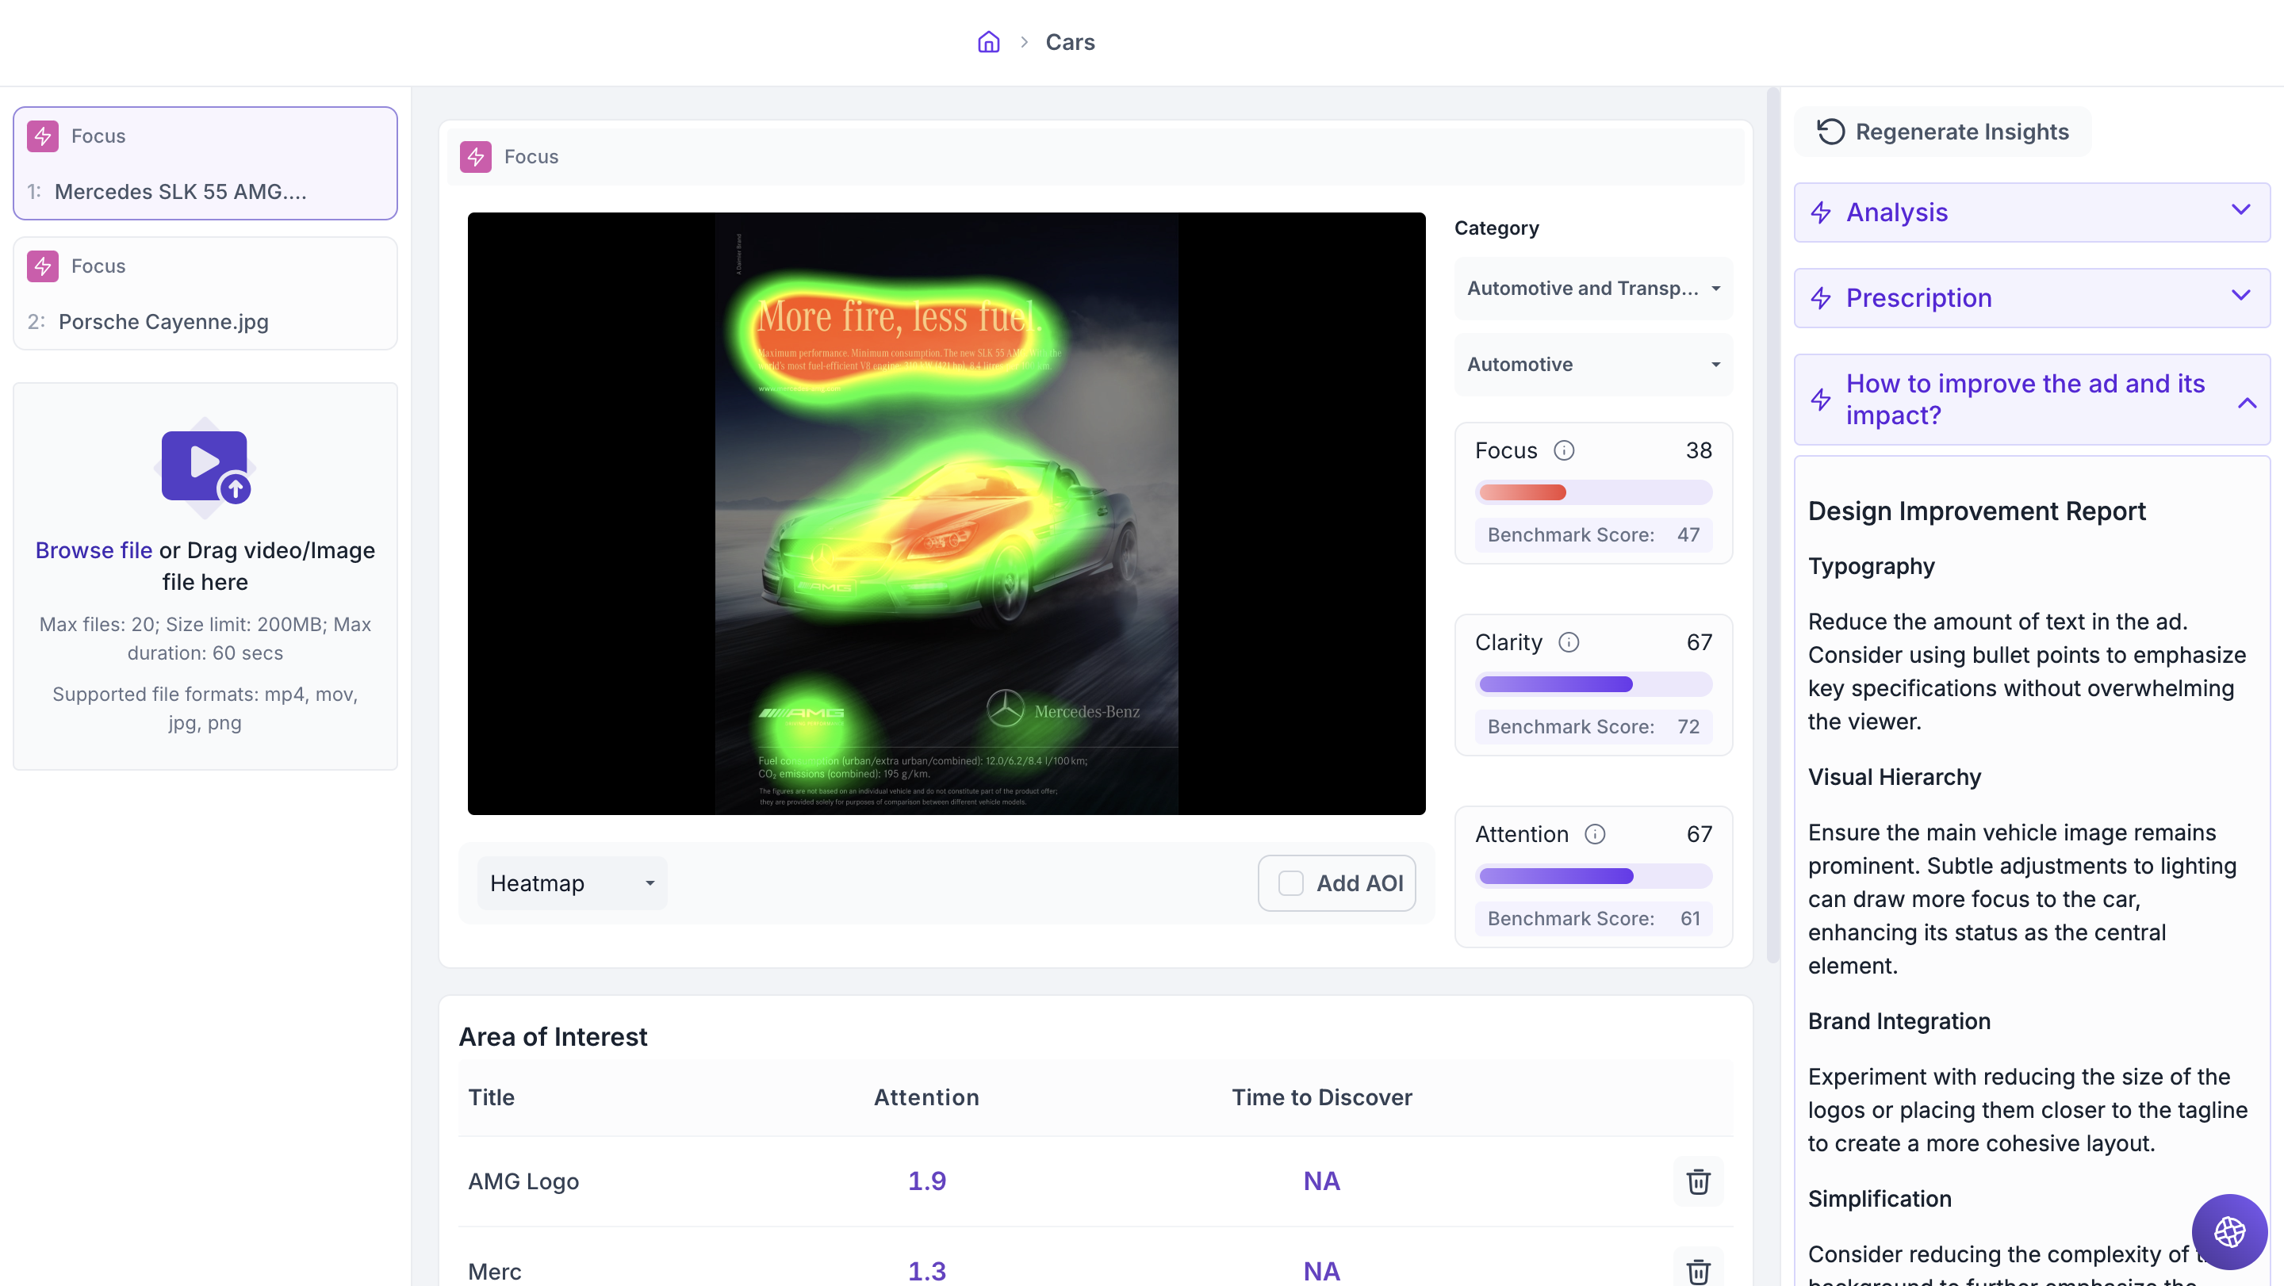Click Focus Benchmark Score 47
Image resolution: width=2284 pixels, height=1286 pixels.
[x=1592, y=534]
